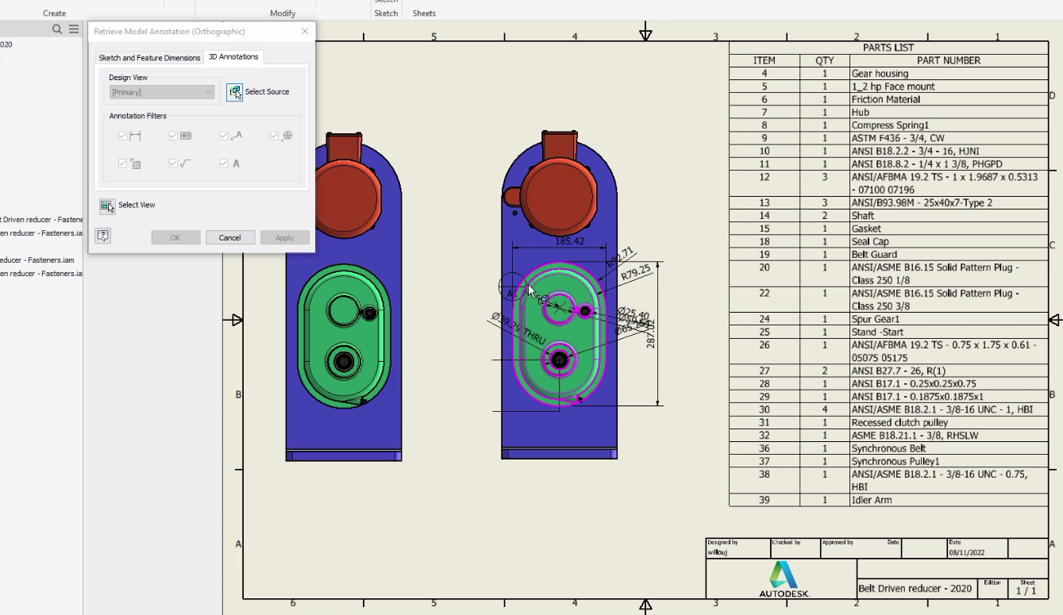Select the '1_2 hp Face mount' cell
This screenshot has height=615, width=1063.
[x=949, y=86]
